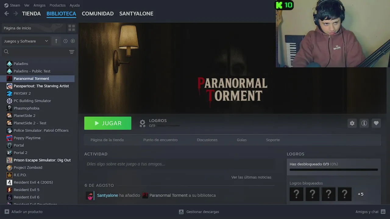Open Página de la tienda link

click(107, 140)
